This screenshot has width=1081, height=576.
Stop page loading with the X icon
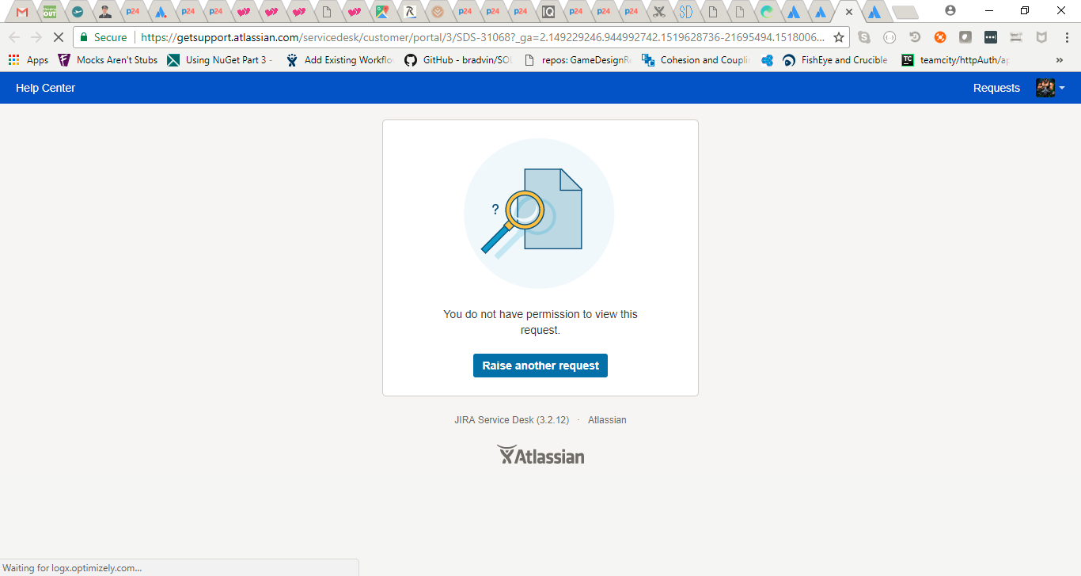coord(59,36)
